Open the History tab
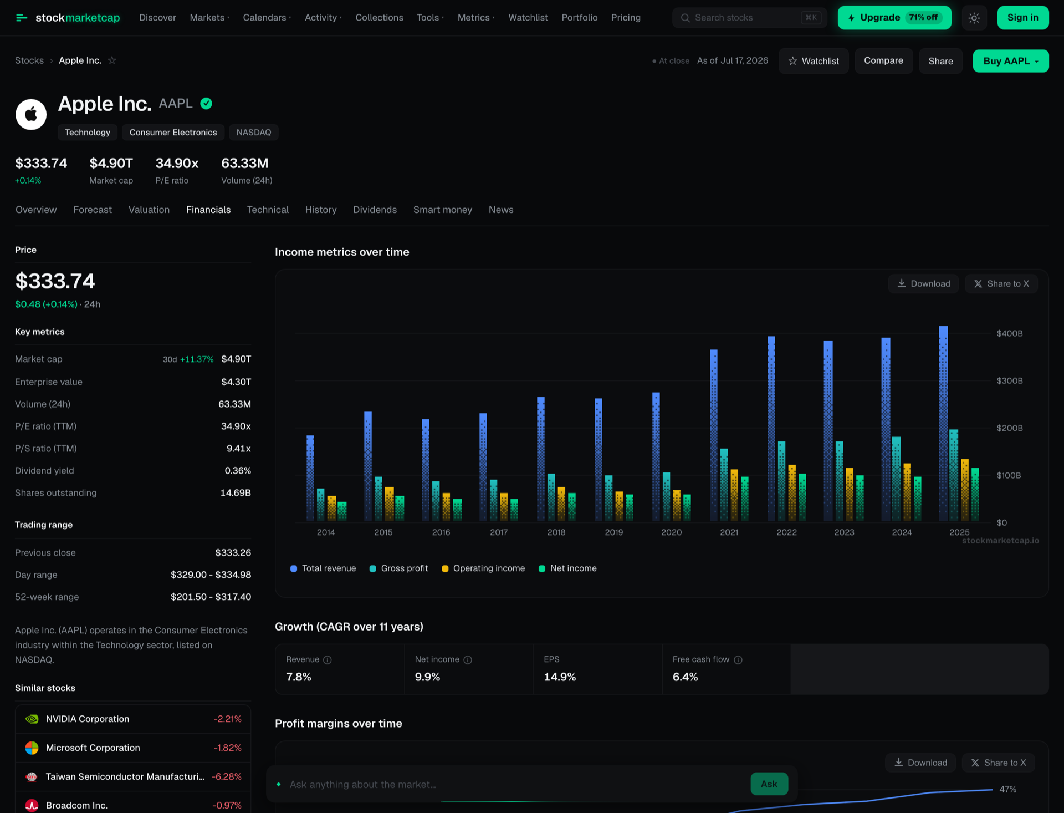 click(x=321, y=210)
